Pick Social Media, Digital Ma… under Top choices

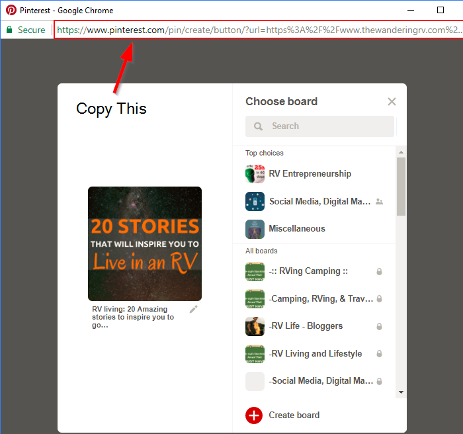(x=319, y=202)
